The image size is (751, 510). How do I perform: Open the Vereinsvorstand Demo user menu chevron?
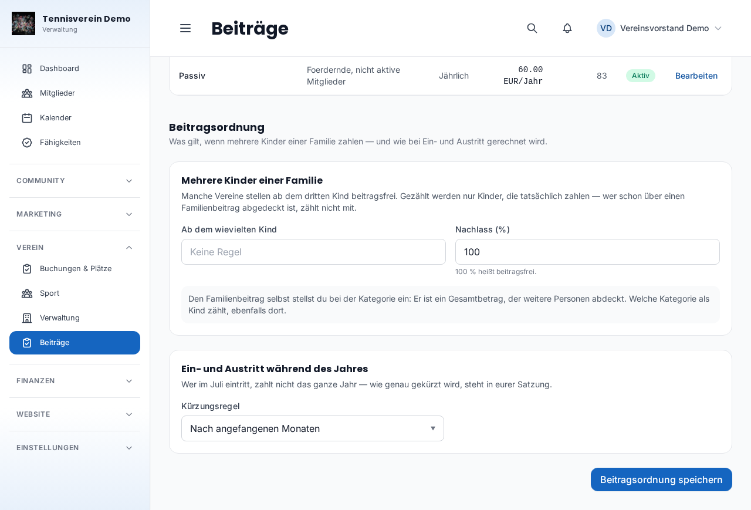pyautogui.click(x=718, y=28)
